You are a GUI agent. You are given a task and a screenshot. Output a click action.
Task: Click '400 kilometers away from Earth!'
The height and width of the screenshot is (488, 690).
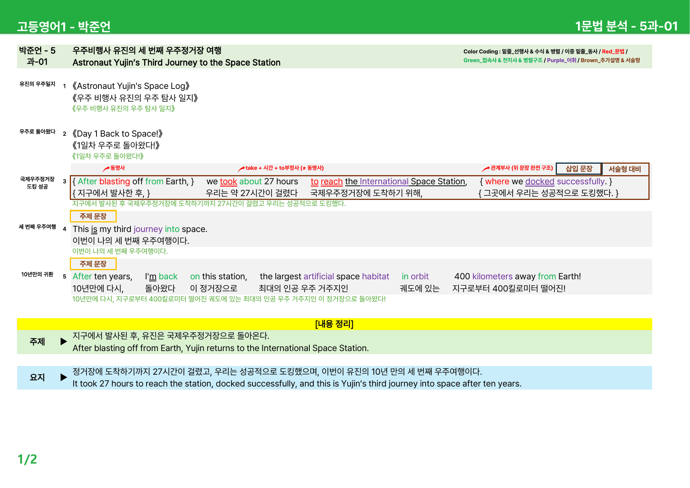click(518, 277)
